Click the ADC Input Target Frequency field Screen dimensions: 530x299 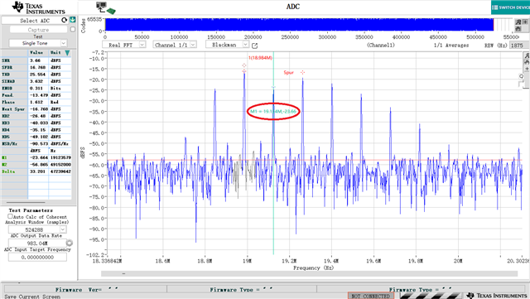(37, 257)
